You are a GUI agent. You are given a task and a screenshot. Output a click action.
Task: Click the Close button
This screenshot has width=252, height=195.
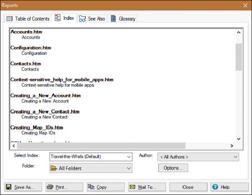point(188,187)
